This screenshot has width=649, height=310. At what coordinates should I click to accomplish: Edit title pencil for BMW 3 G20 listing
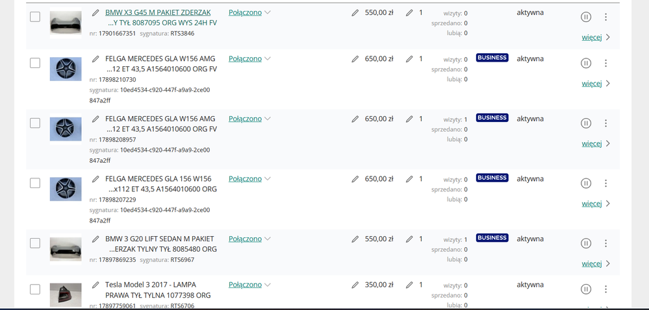click(95, 239)
